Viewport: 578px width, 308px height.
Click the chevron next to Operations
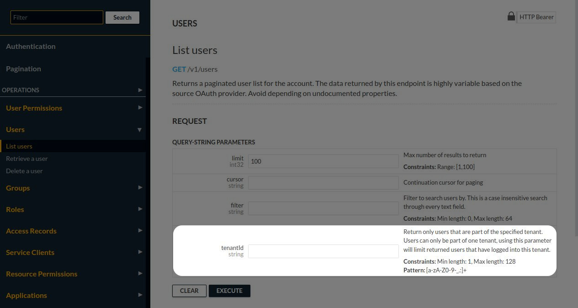[x=140, y=90]
